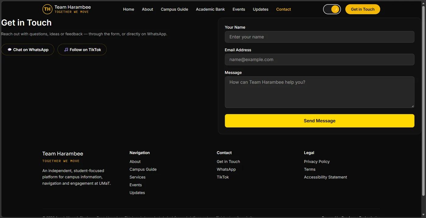Submit with the Send Message button

(319, 121)
